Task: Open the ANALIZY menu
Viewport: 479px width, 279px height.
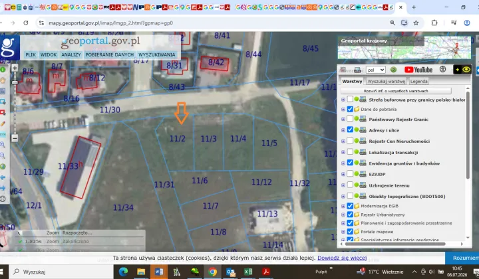Action: (x=71, y=54)
